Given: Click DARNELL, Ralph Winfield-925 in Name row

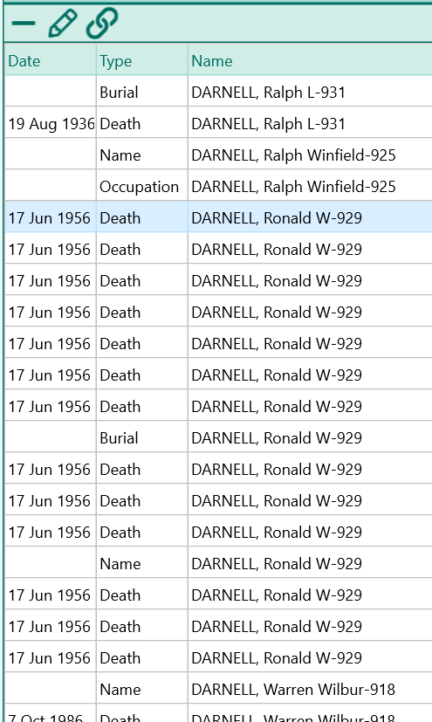Looking at the screenshot, I should pos(293,155).
